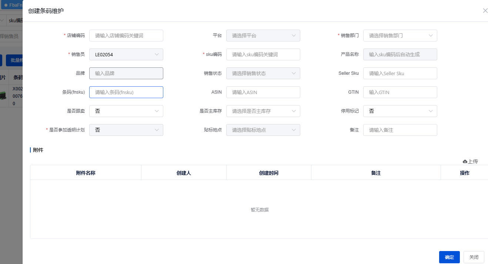Click the upload cloud icon
488x264 pixels.
[465, 161]
